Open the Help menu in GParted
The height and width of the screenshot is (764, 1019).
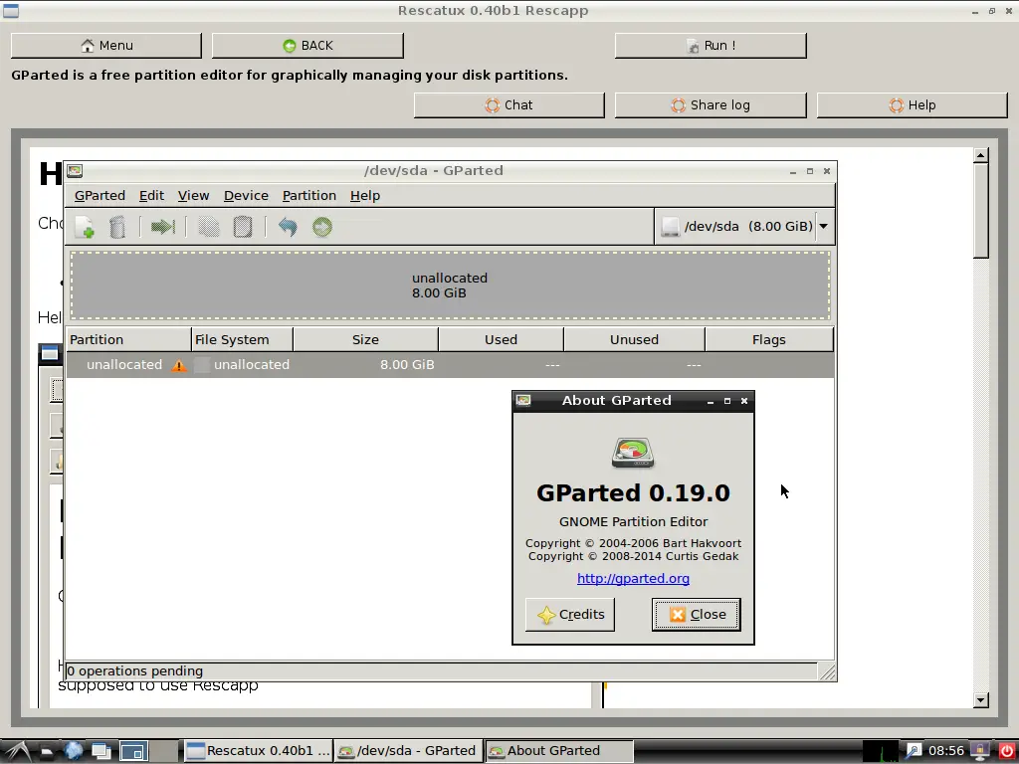365,196
